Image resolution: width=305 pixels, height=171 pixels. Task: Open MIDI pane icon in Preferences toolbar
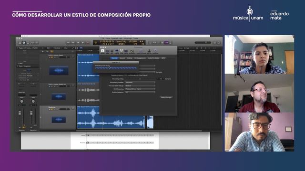click(112, 51)
